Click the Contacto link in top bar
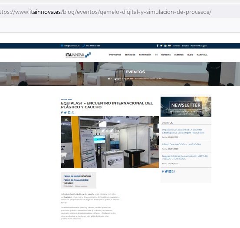 coord(176,46)
